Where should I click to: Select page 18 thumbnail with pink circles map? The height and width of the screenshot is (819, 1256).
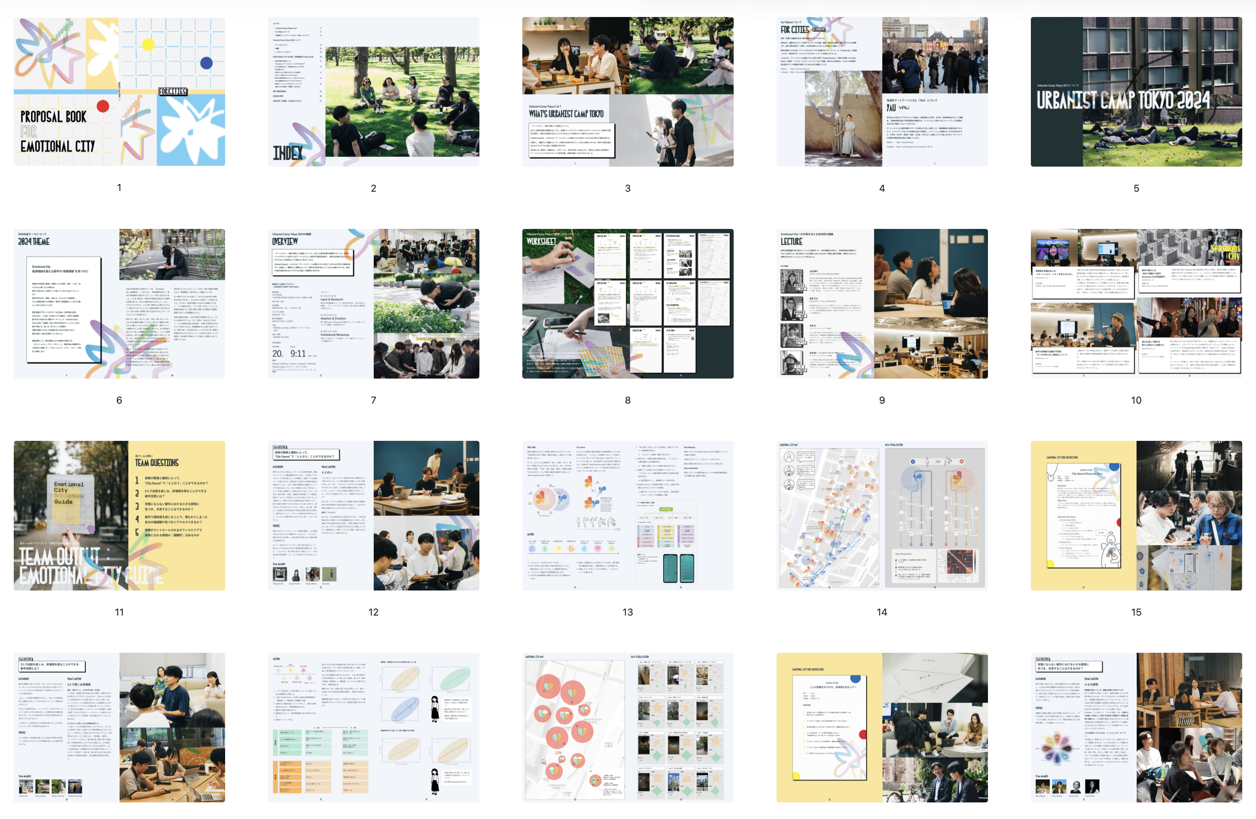pos(628,727)
